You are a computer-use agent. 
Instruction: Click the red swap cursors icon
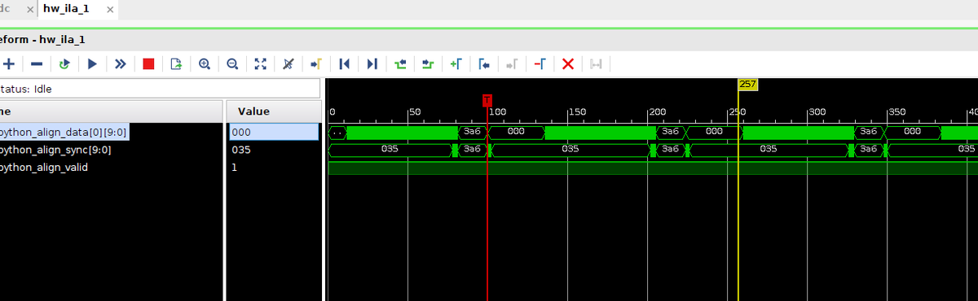tap(540, 63)
